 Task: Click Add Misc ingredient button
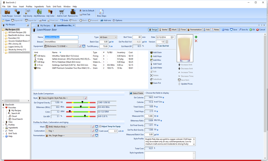tap(156, 60)
